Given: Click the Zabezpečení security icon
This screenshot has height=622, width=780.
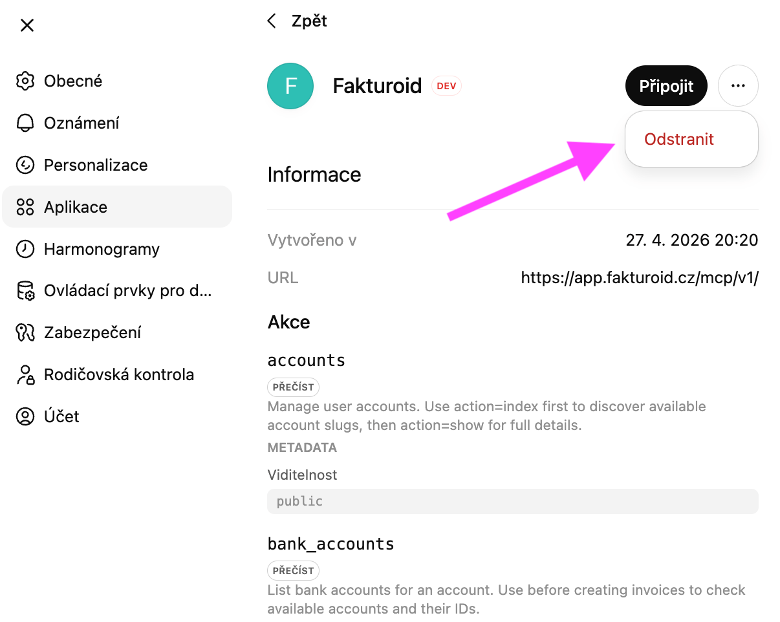Looking at the screenshot, I should (25, 333).
